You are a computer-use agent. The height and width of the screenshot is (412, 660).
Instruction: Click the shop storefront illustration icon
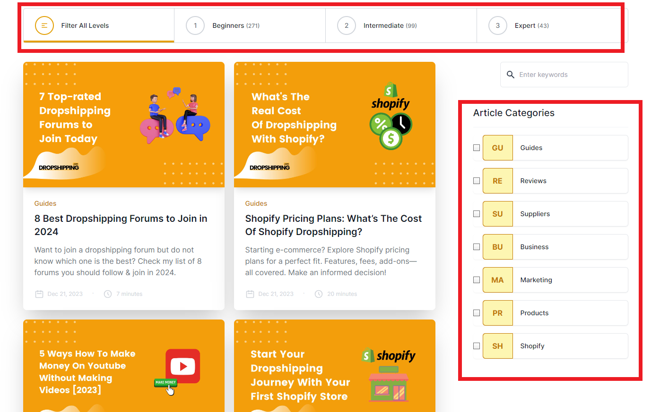click(x=388, y=384)
